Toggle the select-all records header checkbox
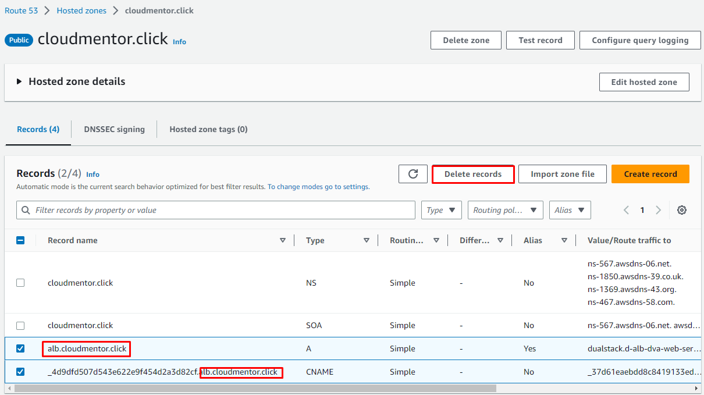The width and height of the screenshot is (704, 395). 20,240
